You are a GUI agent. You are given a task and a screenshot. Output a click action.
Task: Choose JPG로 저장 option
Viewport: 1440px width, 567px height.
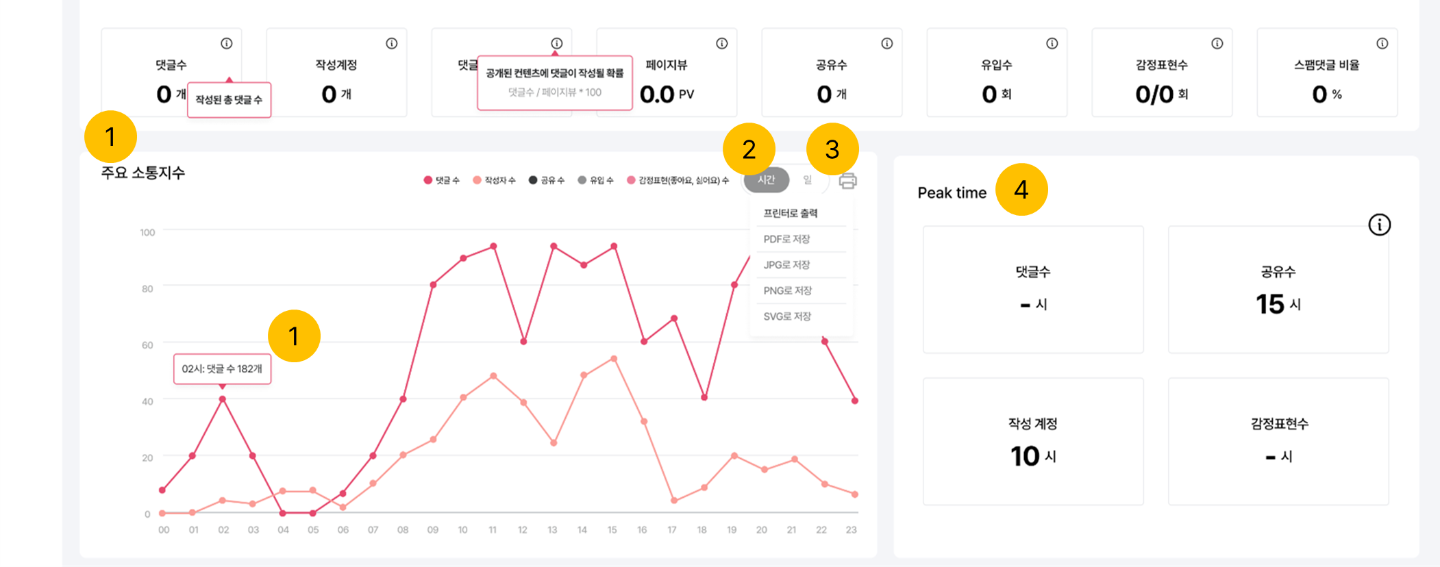click(787, 265)
